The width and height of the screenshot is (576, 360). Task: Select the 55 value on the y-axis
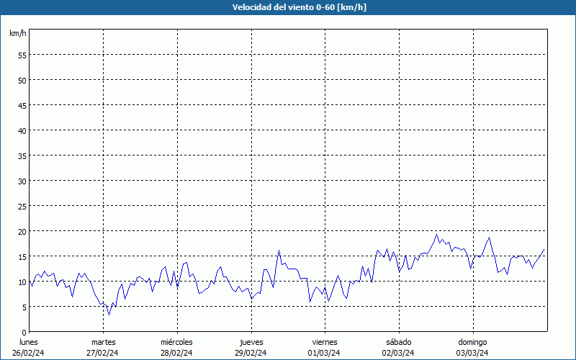click(x=22, y=55)
